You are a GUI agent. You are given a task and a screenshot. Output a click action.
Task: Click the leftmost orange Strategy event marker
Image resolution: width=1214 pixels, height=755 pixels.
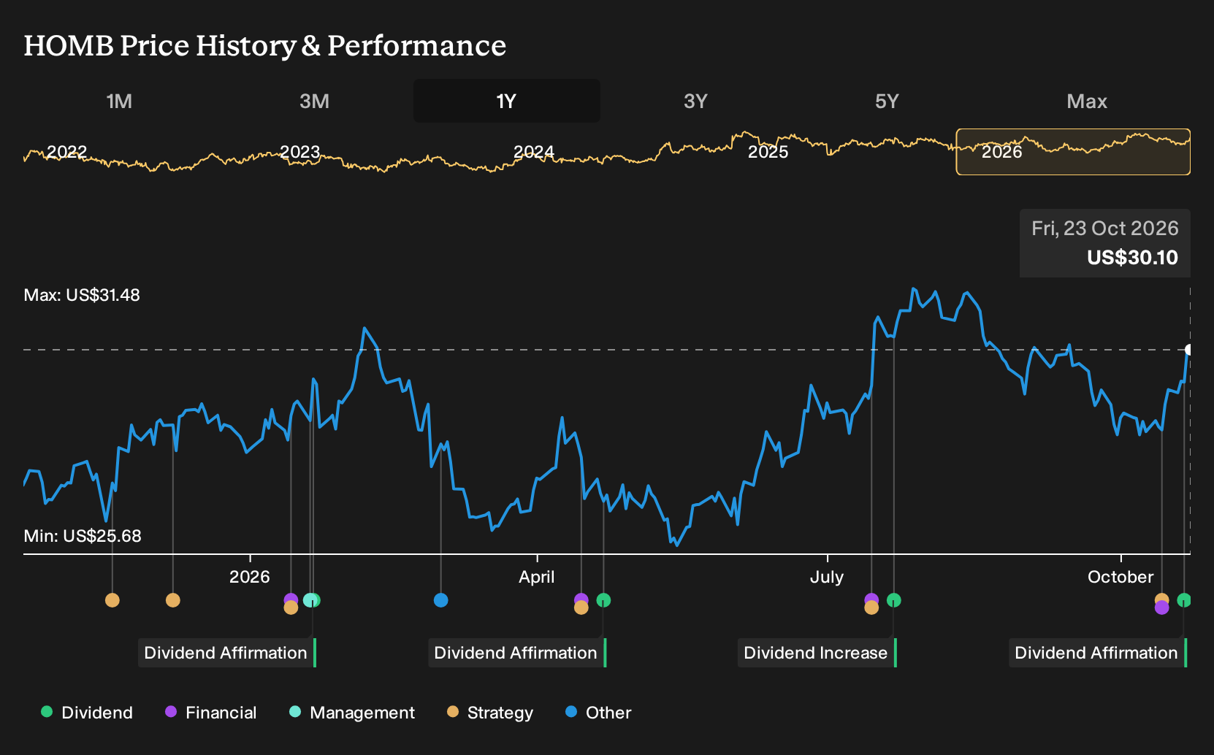pyautogui.click(x=112, y=600)
